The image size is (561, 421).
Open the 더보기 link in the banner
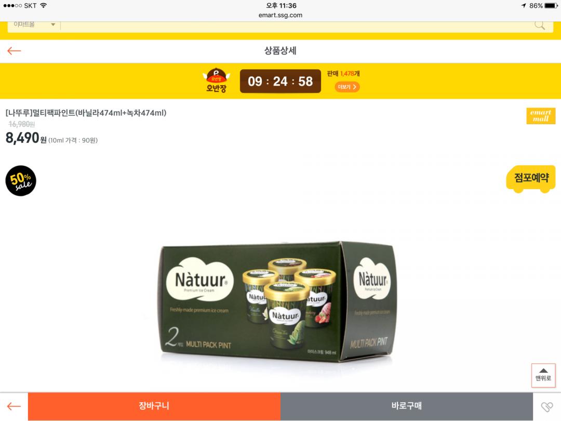(347, 87)
